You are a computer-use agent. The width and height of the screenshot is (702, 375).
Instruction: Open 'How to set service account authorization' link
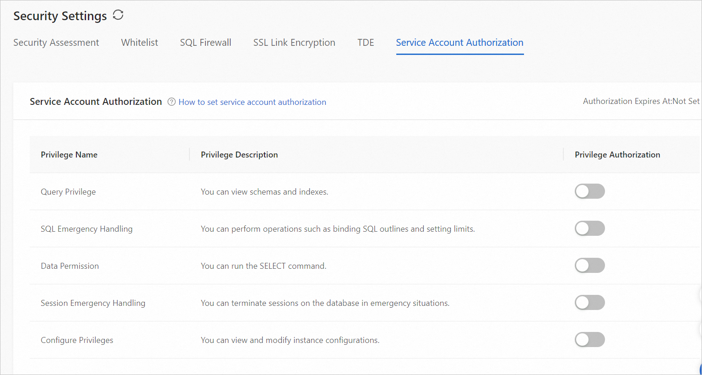(252, 102)
